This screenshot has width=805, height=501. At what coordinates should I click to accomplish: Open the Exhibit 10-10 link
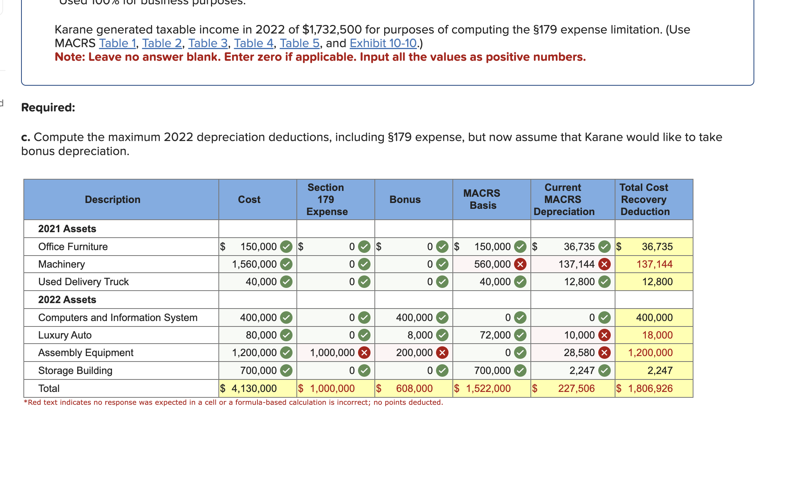pyautogui.click(x=383, y=43)
